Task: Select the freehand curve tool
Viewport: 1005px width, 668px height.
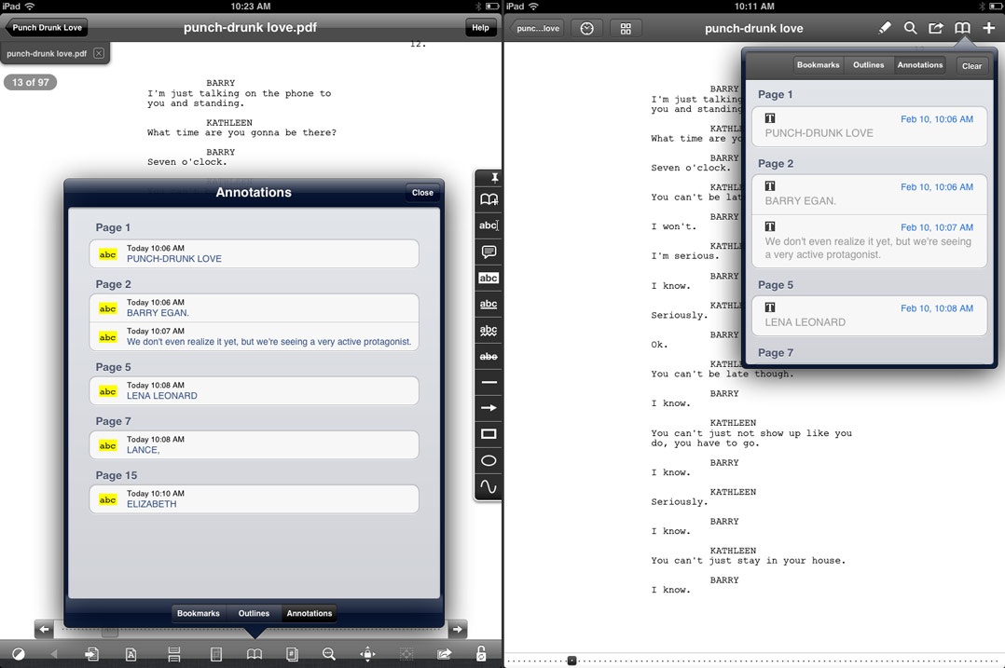Action: (x=489, y=486)
